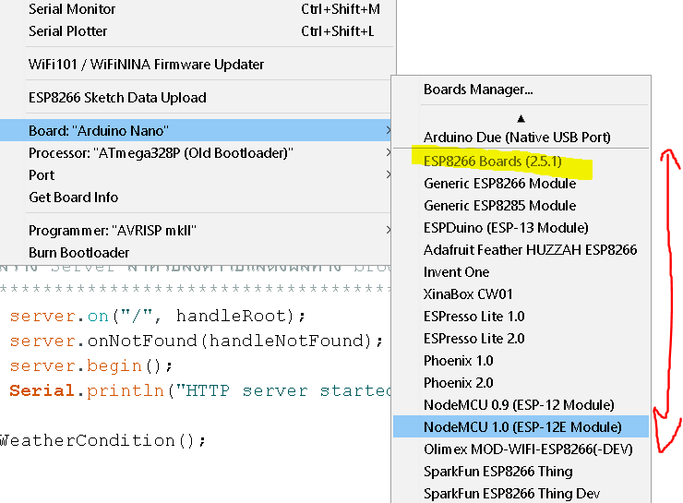Choose ESPDuino (ESP-13 Module) board

pos(521,228)
